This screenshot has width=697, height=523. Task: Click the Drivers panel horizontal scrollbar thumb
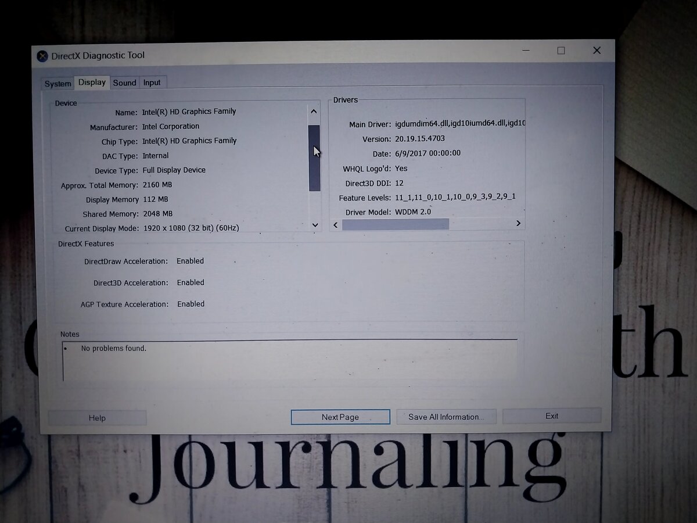[395, 224]
